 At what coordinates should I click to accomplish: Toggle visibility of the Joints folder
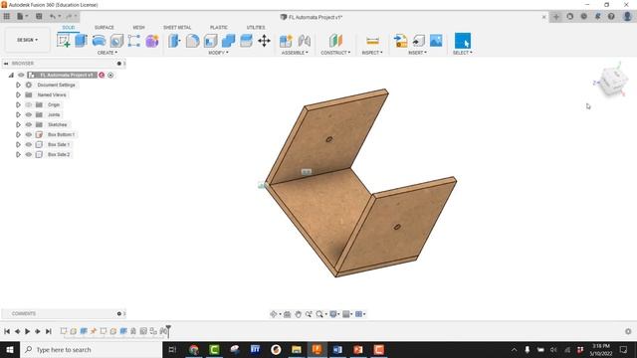tap(29, 115)
